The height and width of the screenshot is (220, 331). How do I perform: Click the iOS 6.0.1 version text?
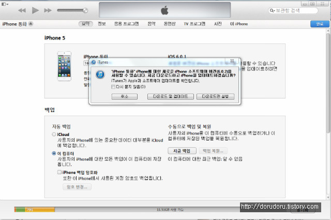tap(177, 56)
